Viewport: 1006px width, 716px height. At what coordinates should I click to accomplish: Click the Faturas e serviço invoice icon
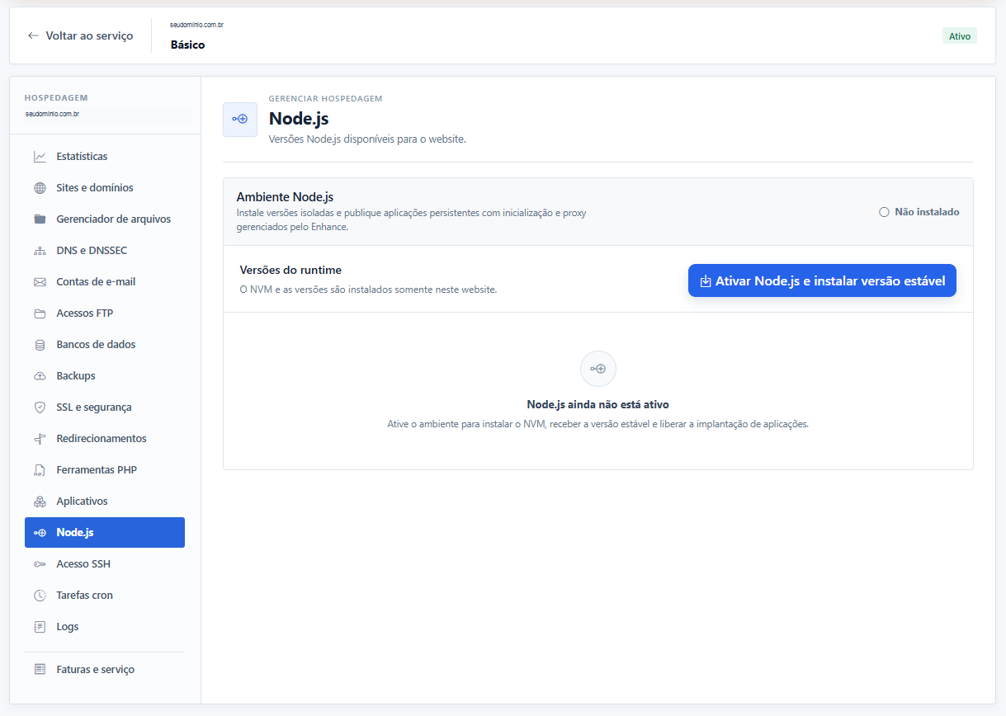point(40,670)
